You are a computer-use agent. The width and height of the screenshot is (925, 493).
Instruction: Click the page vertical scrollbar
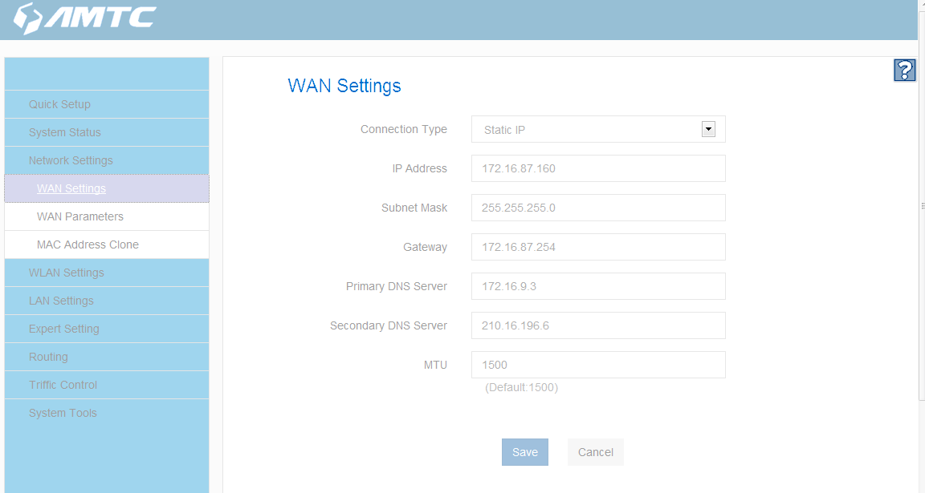pos(922,206)
